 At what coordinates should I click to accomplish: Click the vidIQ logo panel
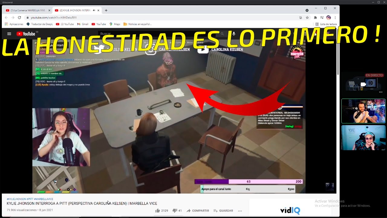click(290, 210)
